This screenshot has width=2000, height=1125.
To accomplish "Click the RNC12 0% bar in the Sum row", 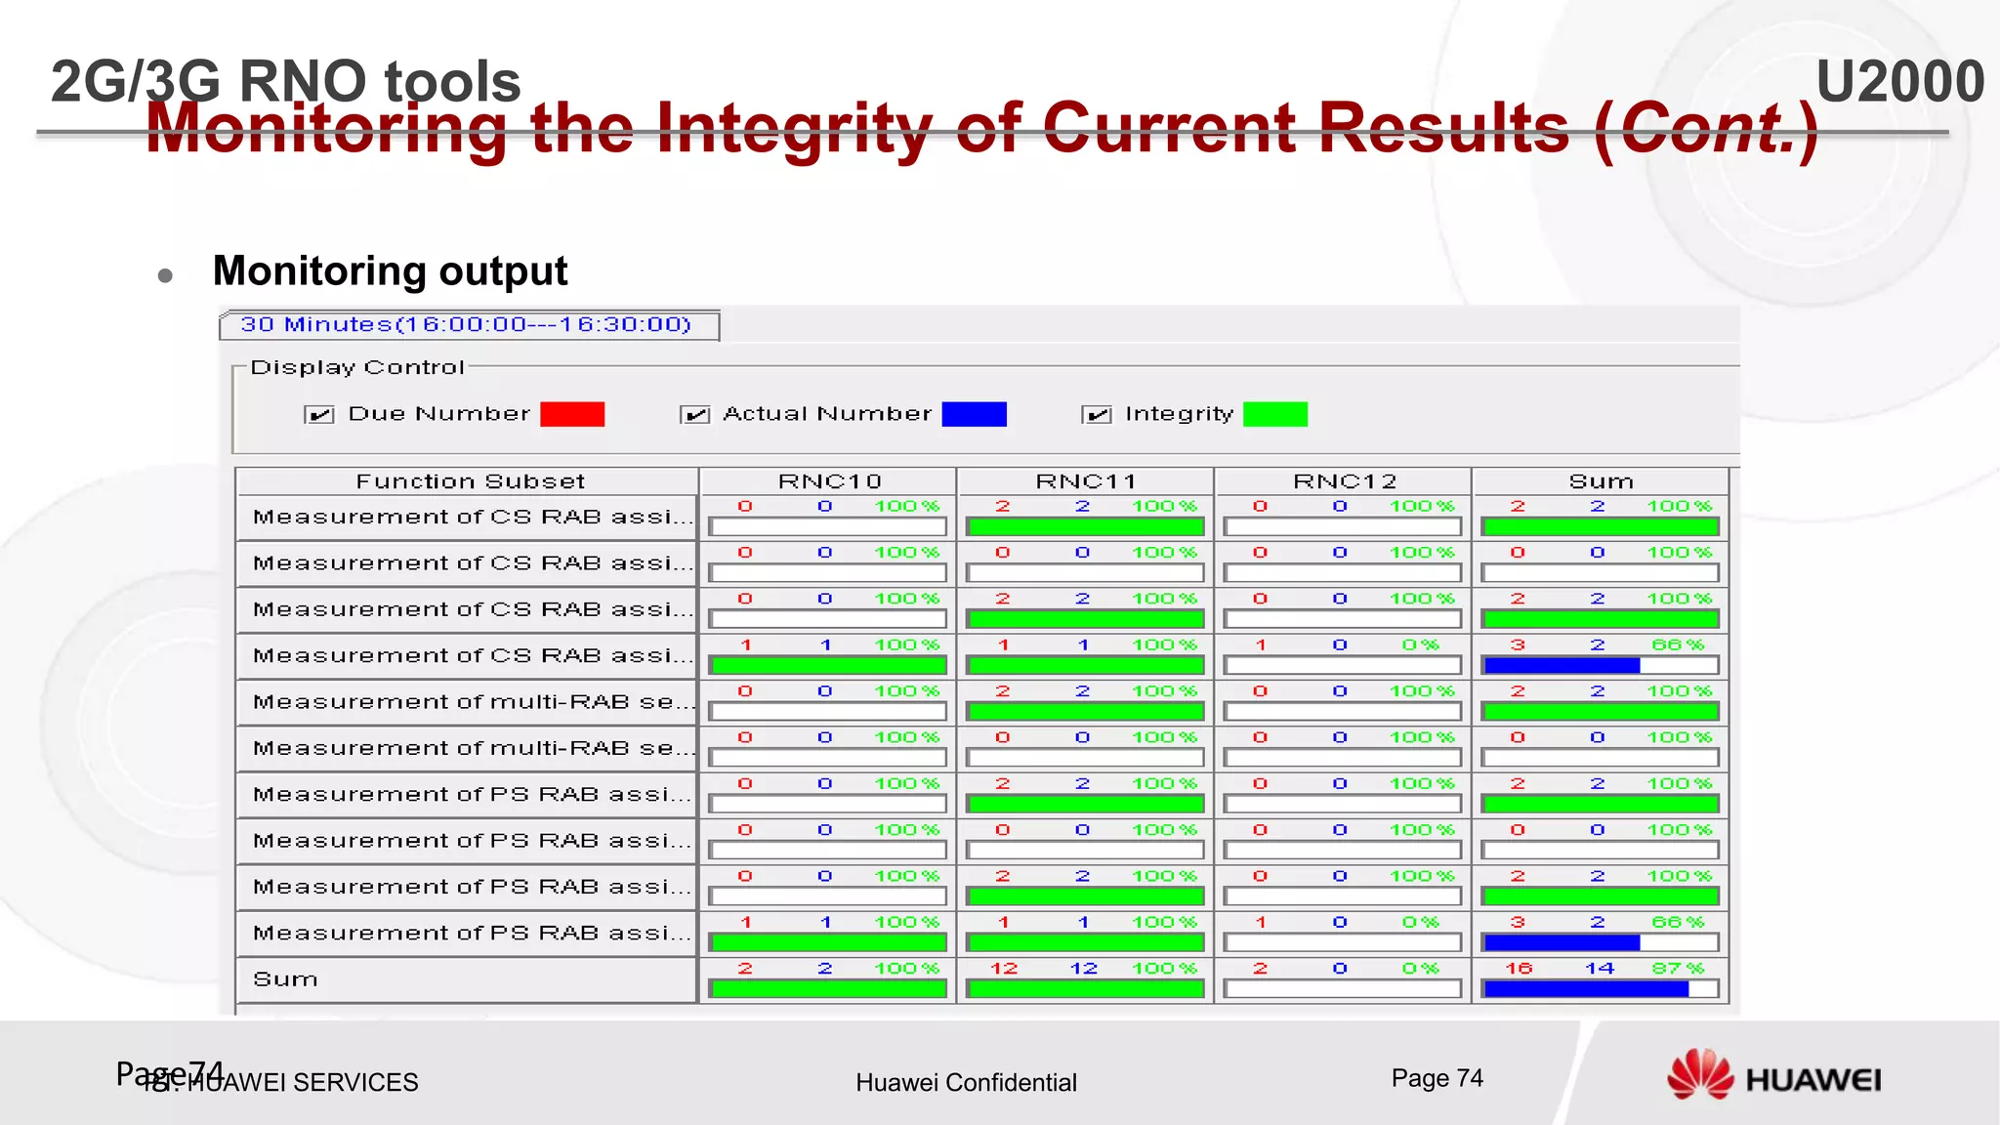I will (1343, 989).
